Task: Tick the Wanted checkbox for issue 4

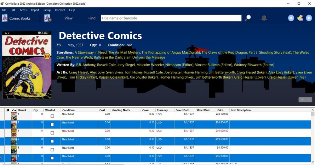Action: click(x=52, y=133)
